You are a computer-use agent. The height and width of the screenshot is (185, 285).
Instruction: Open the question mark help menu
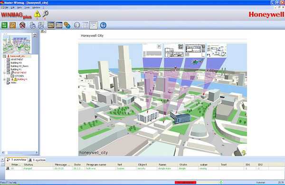click(x=43, y=8)
